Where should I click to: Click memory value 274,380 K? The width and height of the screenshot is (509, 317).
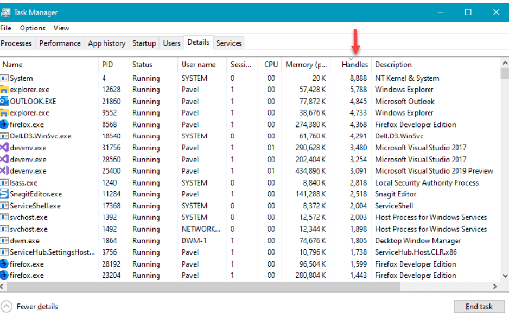coord(310,124)
